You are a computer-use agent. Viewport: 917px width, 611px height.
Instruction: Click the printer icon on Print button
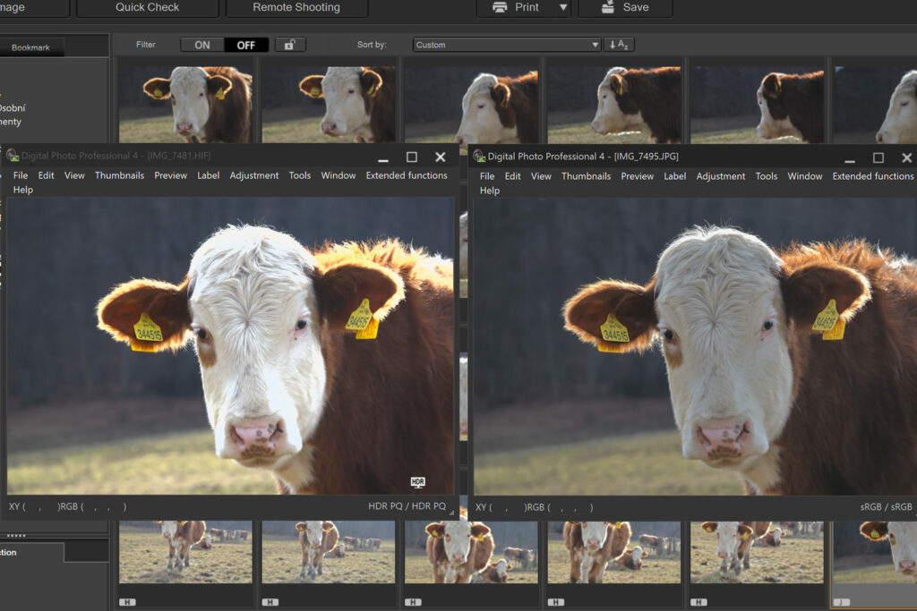[x=500, y=7]
